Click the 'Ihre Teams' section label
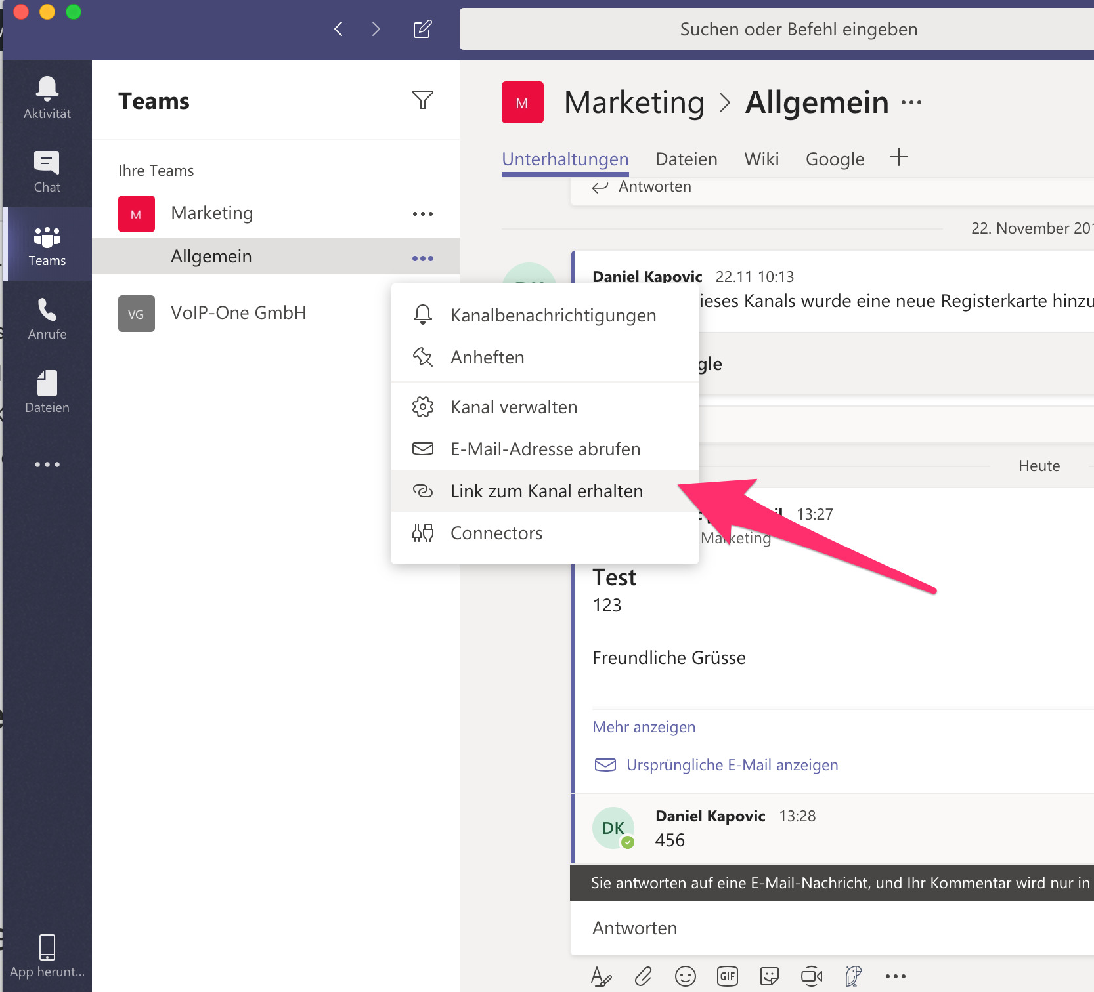The width and height of the screenshot is (1094, 992). pyautogui.click(x=156, y=171)
